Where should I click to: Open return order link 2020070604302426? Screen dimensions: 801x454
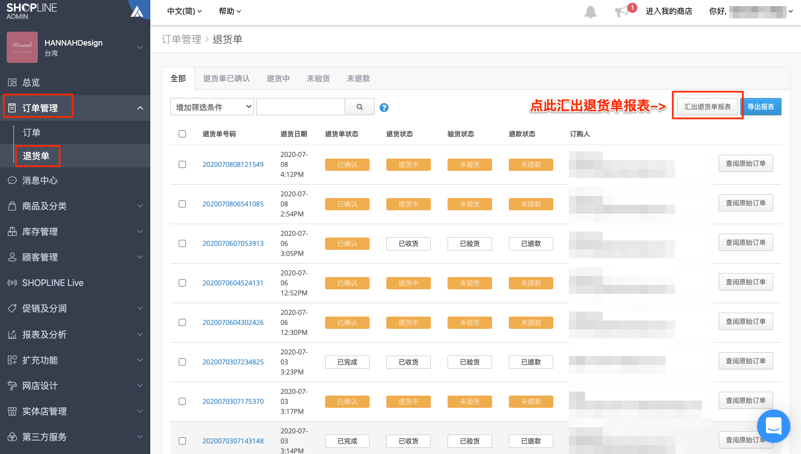coord(233,323)
